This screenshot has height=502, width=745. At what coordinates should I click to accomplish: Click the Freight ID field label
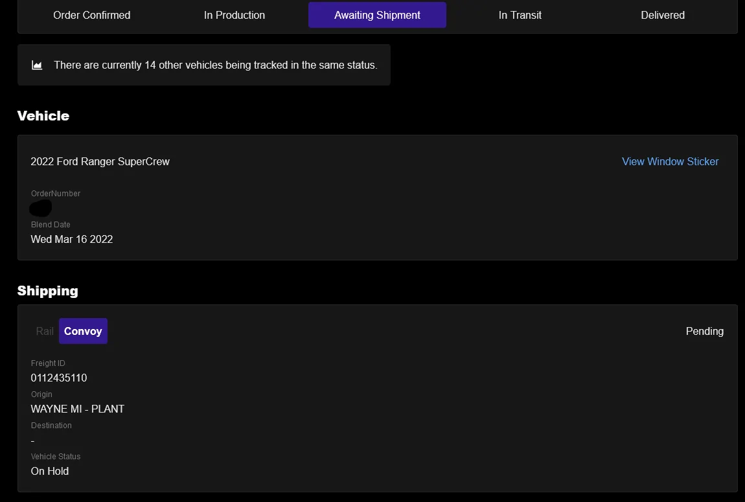click(48, 363)
